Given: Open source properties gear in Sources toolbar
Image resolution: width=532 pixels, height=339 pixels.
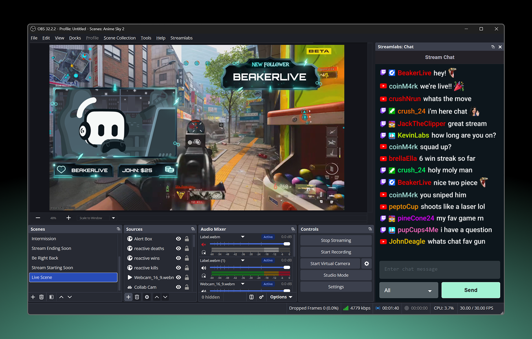Looking at the screenshot, I should 147,297.
